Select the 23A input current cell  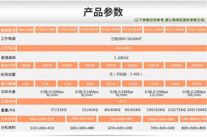[x=25, y=84]
